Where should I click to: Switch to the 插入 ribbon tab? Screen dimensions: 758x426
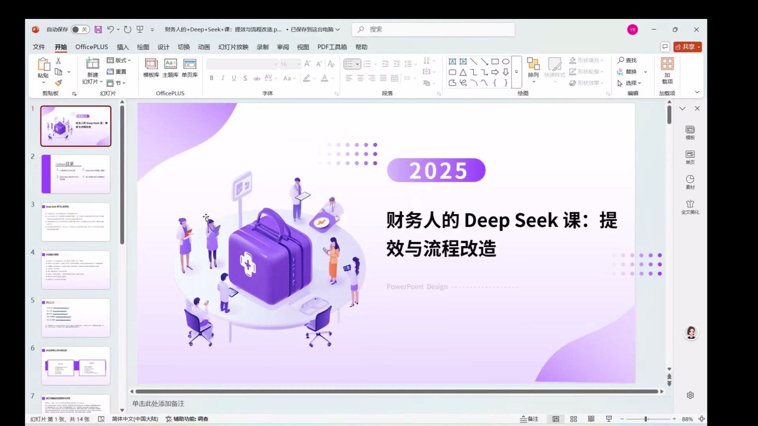pos(122,47)
